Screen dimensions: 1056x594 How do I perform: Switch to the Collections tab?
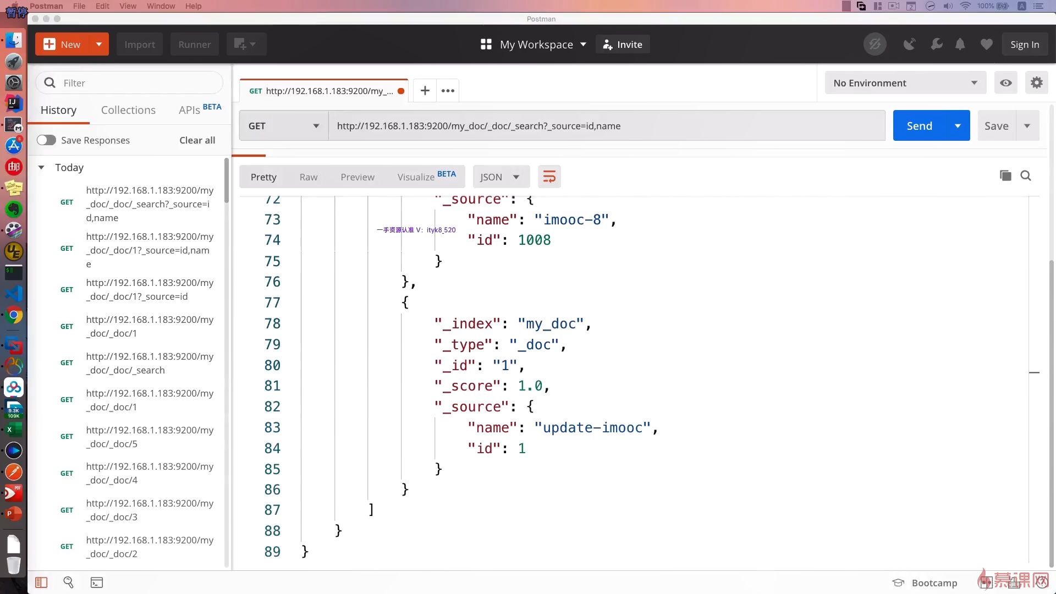point(128,110)
